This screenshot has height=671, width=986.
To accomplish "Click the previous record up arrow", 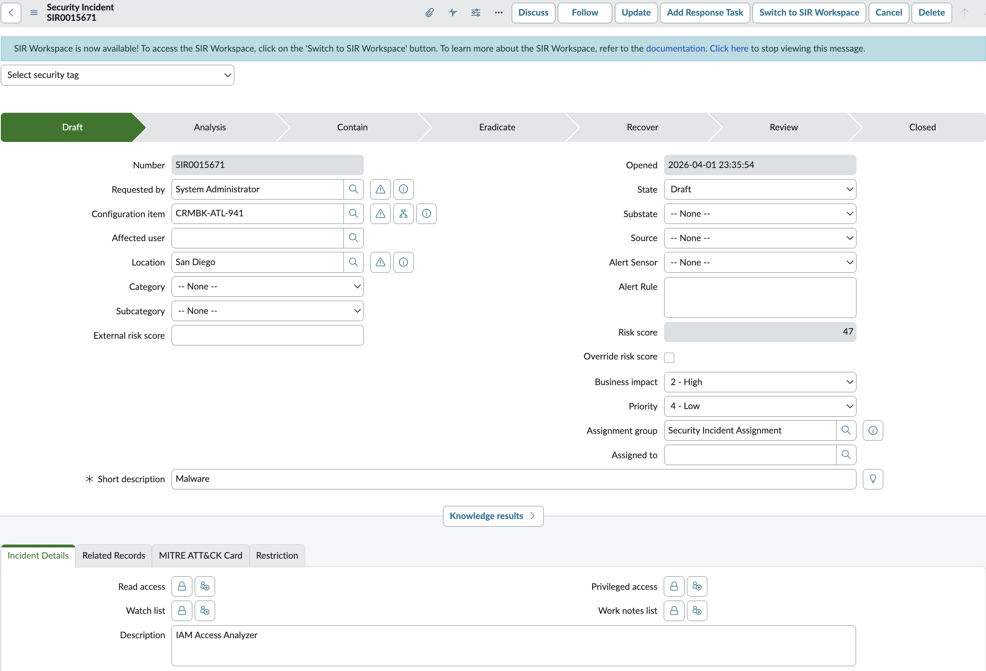I will [964, 13].
